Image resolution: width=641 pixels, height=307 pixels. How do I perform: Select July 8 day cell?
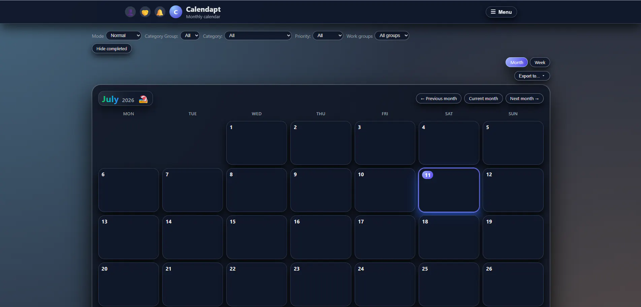tap(257, 190)
